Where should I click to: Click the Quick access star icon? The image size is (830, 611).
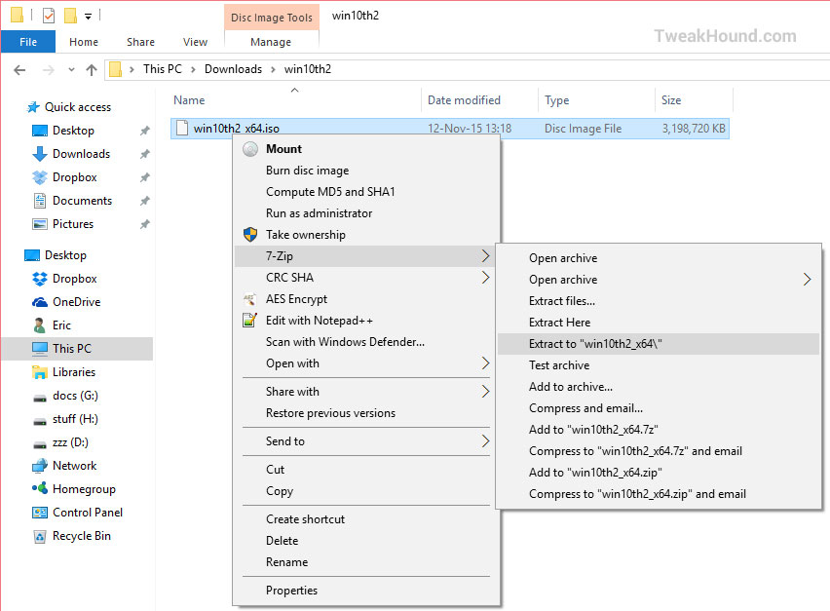(x=33, y=107)
